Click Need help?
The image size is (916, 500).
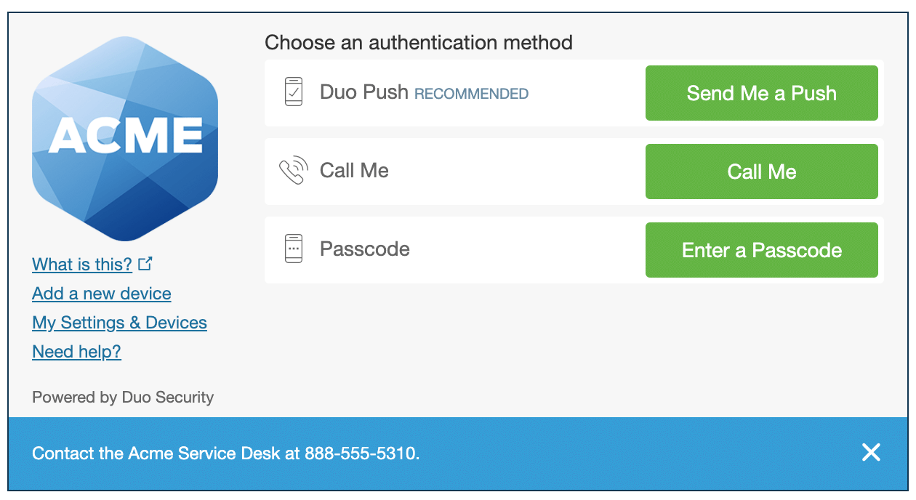(x=76, y=352)
